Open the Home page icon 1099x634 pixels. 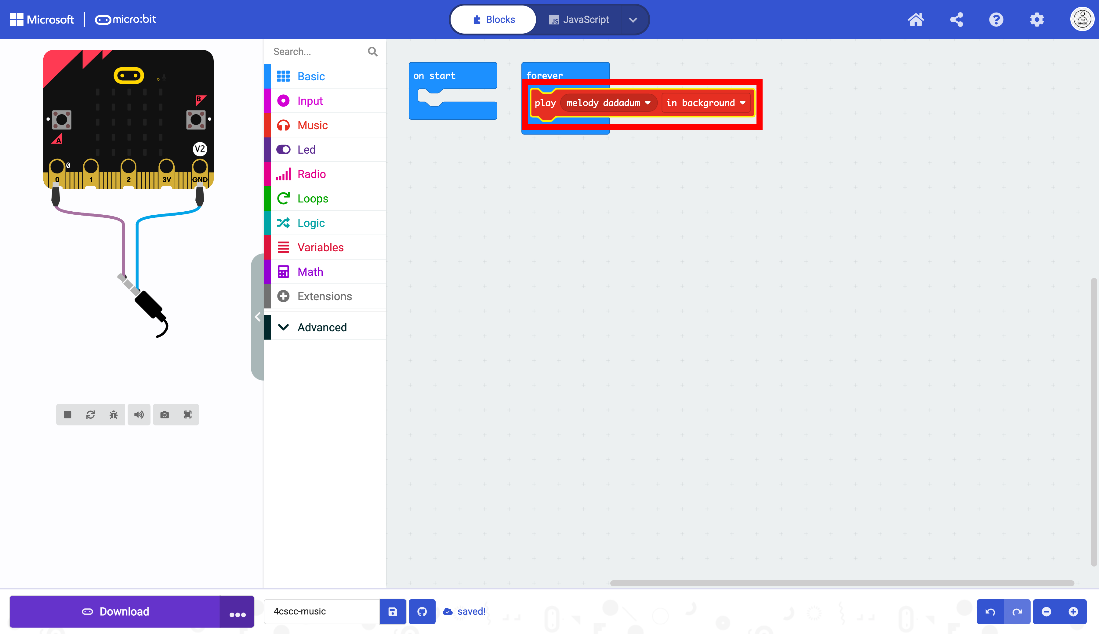coord(916,20)
